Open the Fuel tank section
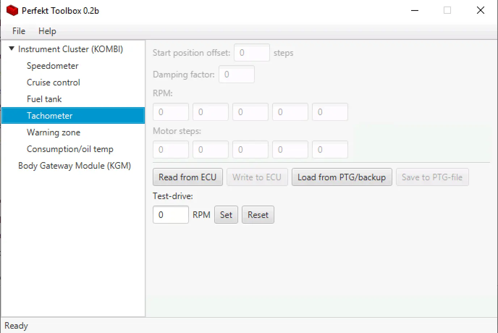The height and width of the screenshot is (333, 498). point(44,99)
